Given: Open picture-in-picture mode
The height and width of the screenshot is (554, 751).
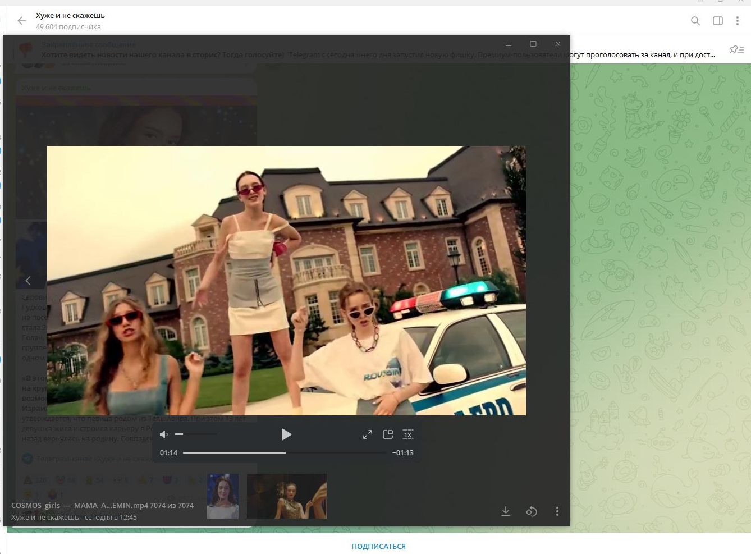Looking at the screenshot, I should pos(388,434).
